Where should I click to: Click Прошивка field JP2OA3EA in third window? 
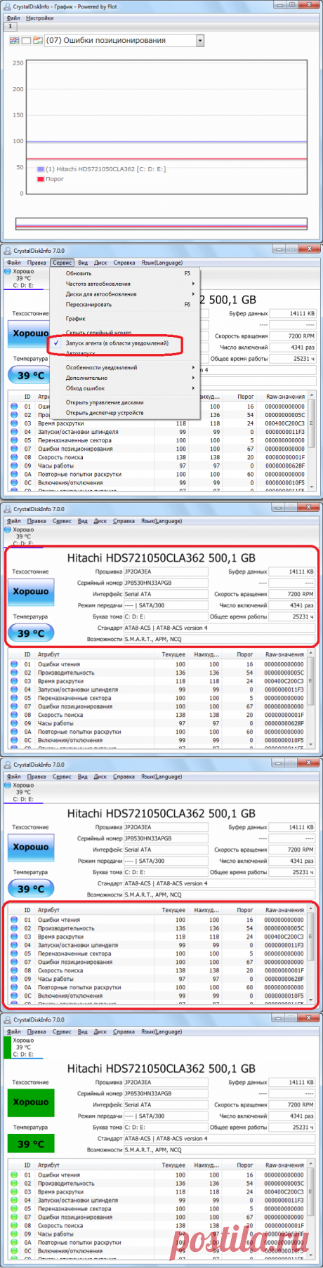tap(166, 572)
